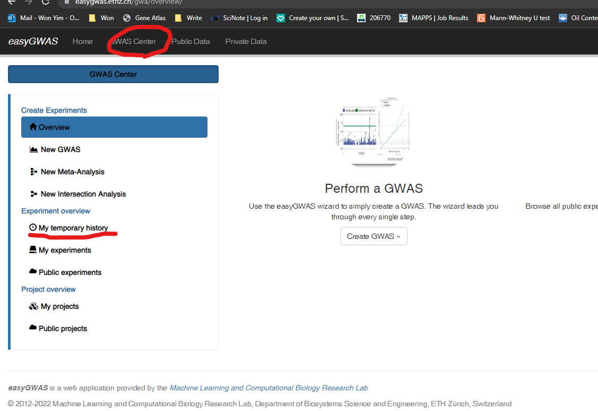Open the Home navigation menu item

pyautogui.click(x=82, y=41)
